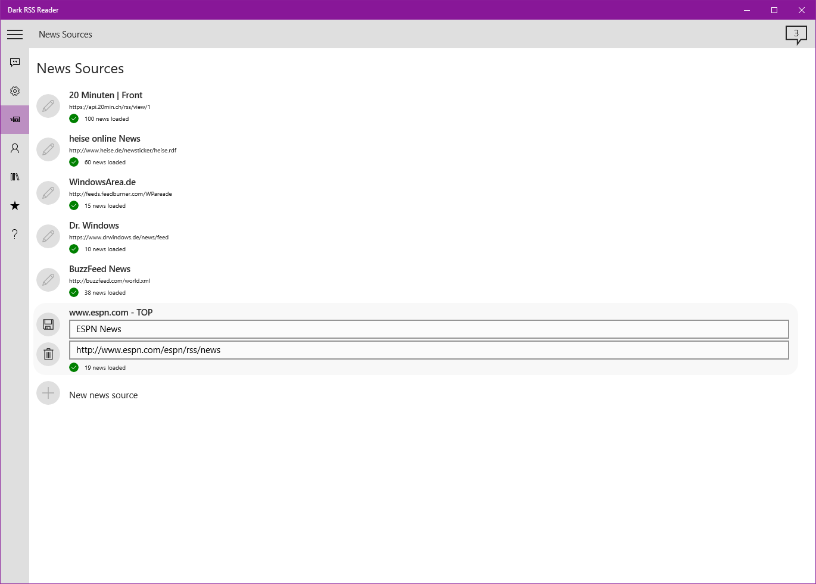
Task: Click the green check for 20 Minuten feed
Action: pos(73,118)
